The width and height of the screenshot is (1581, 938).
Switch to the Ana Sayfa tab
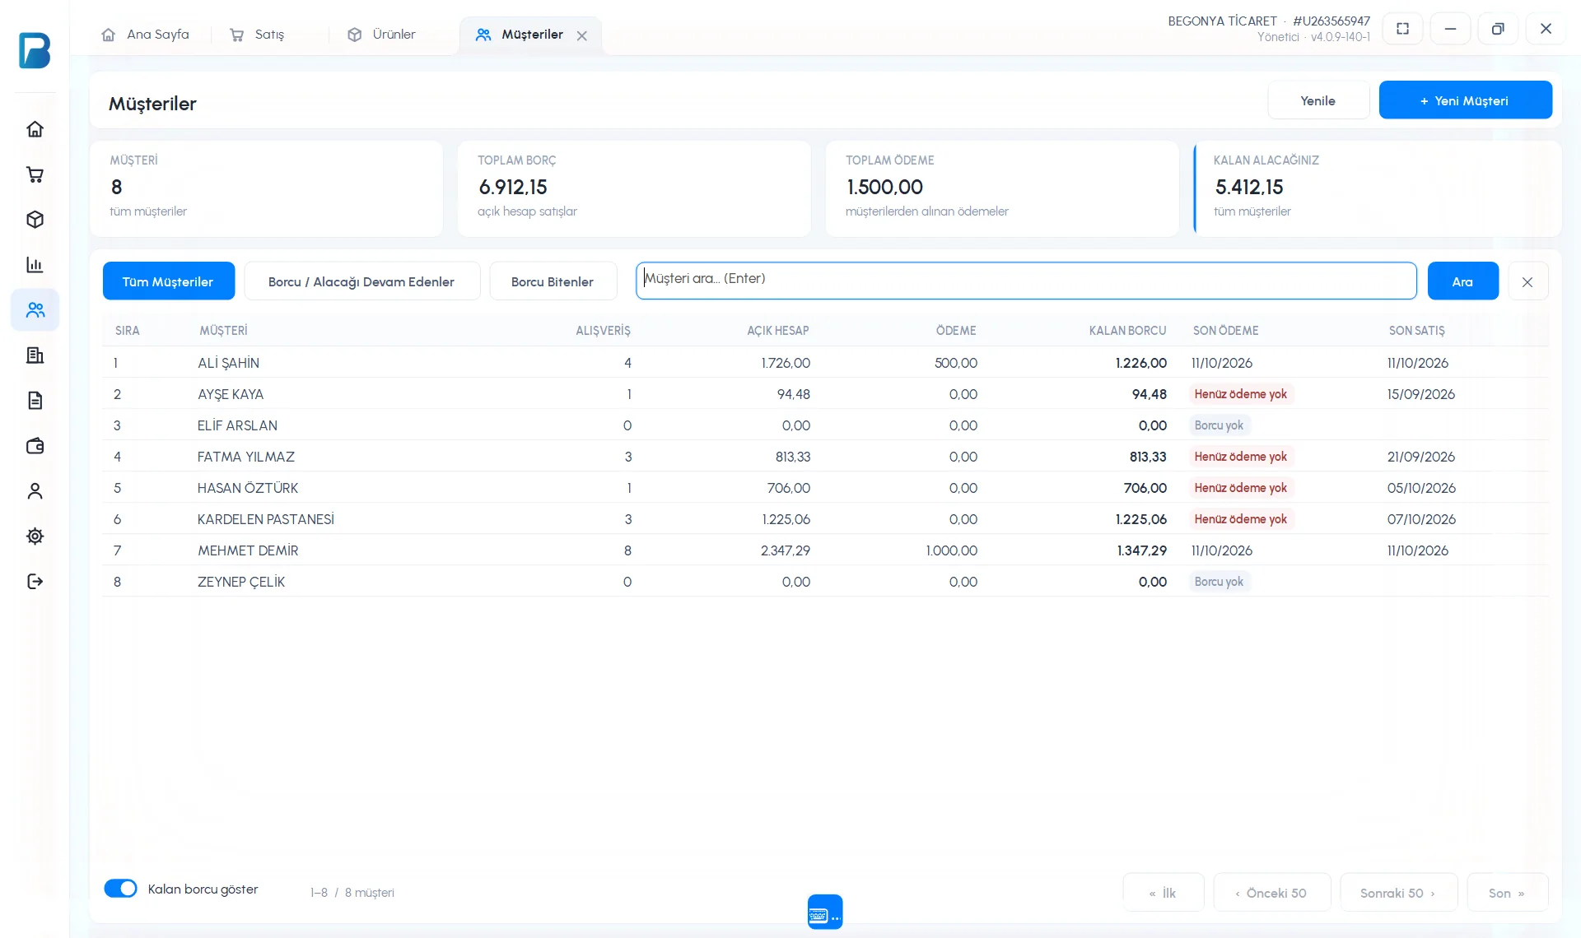146,35
